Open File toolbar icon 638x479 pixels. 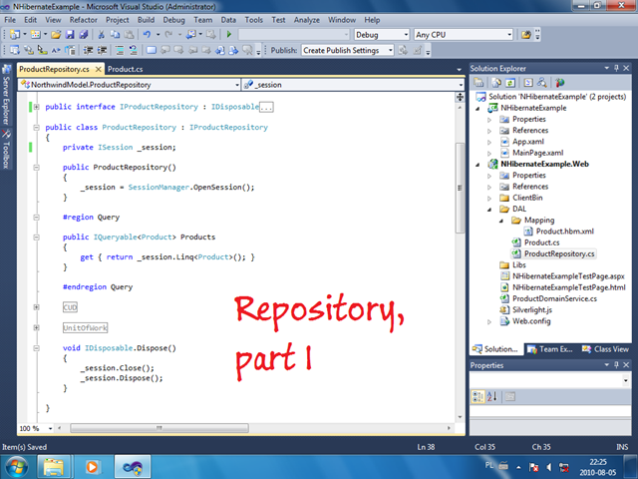[x=56, y=35]
